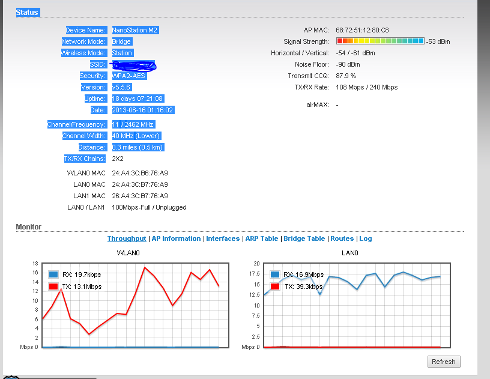Show the ARP Table
Viewport: 490px width, 379px height.
[x=262, y=238]
